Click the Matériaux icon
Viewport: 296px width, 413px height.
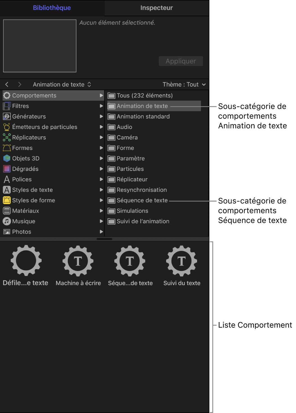tap(7, 211)
